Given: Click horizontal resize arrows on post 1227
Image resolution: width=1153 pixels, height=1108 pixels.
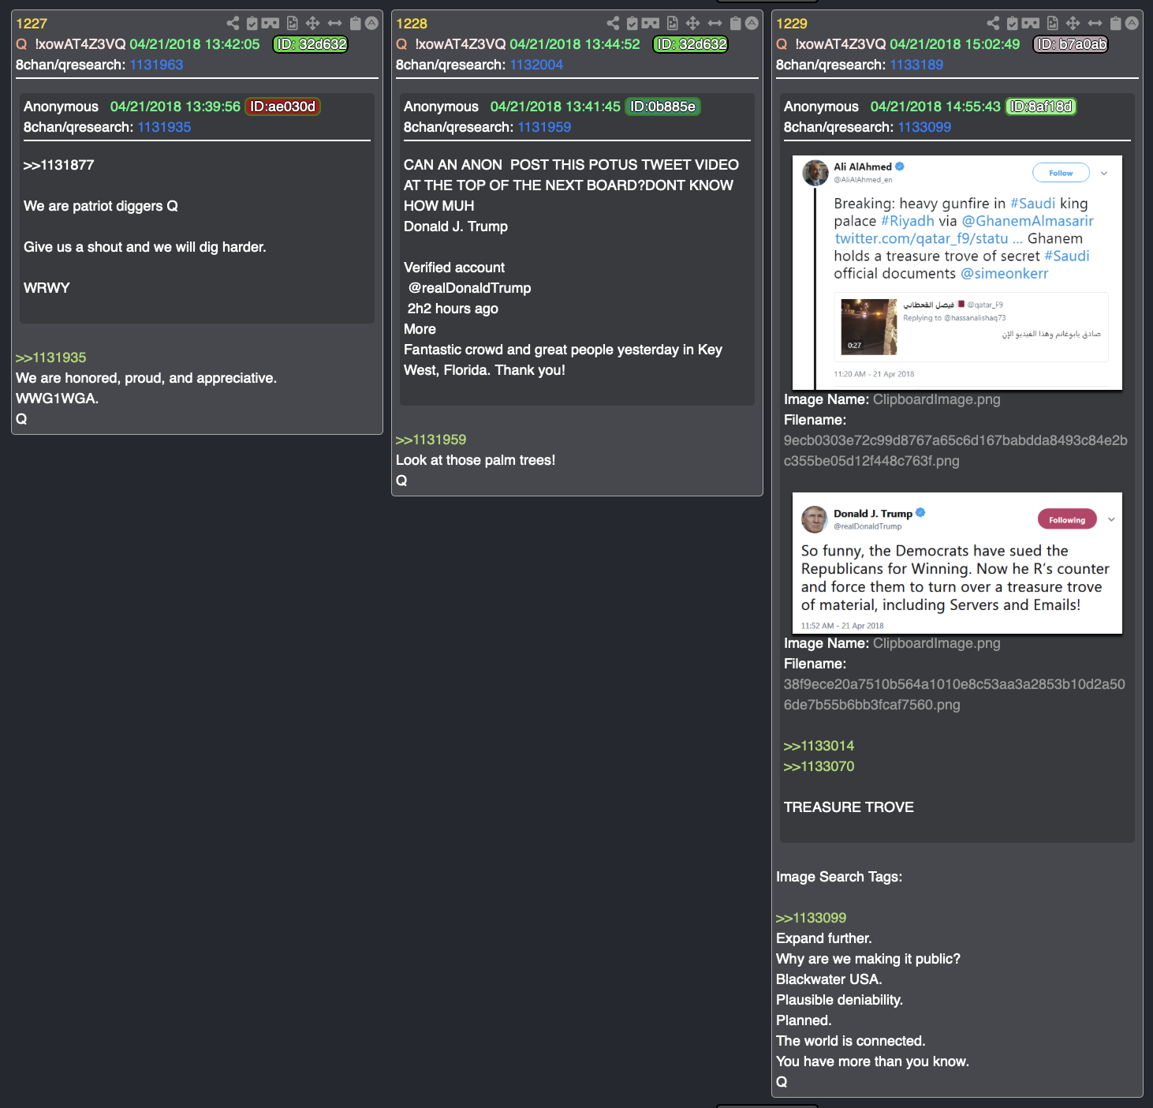Looking at the screenshot, I should point(335,24).
